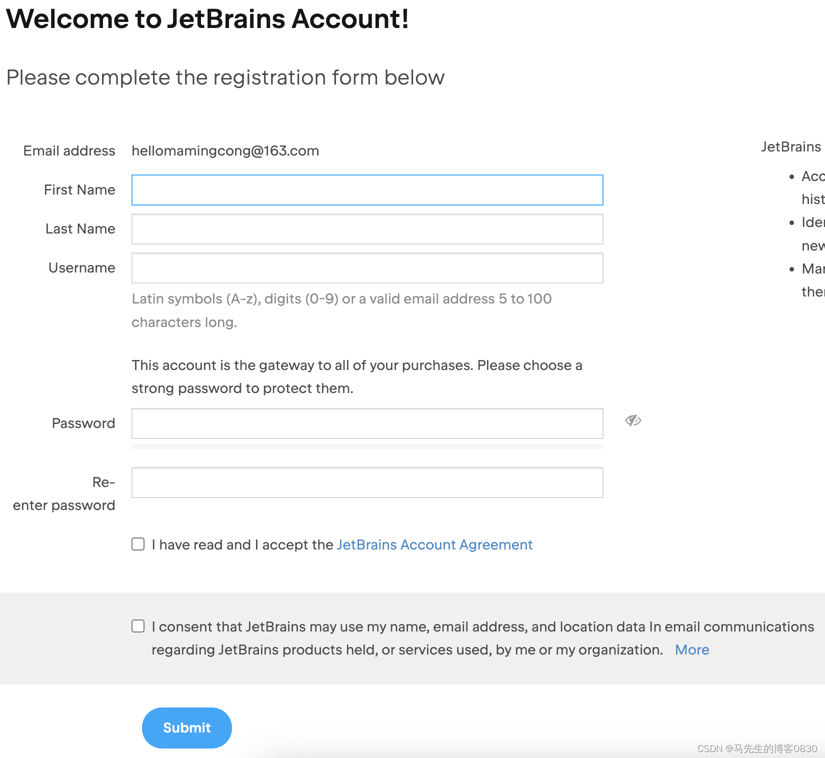Enable the email communications consent checkbox
Screen dimensions: 825x758
pos(138,626)
